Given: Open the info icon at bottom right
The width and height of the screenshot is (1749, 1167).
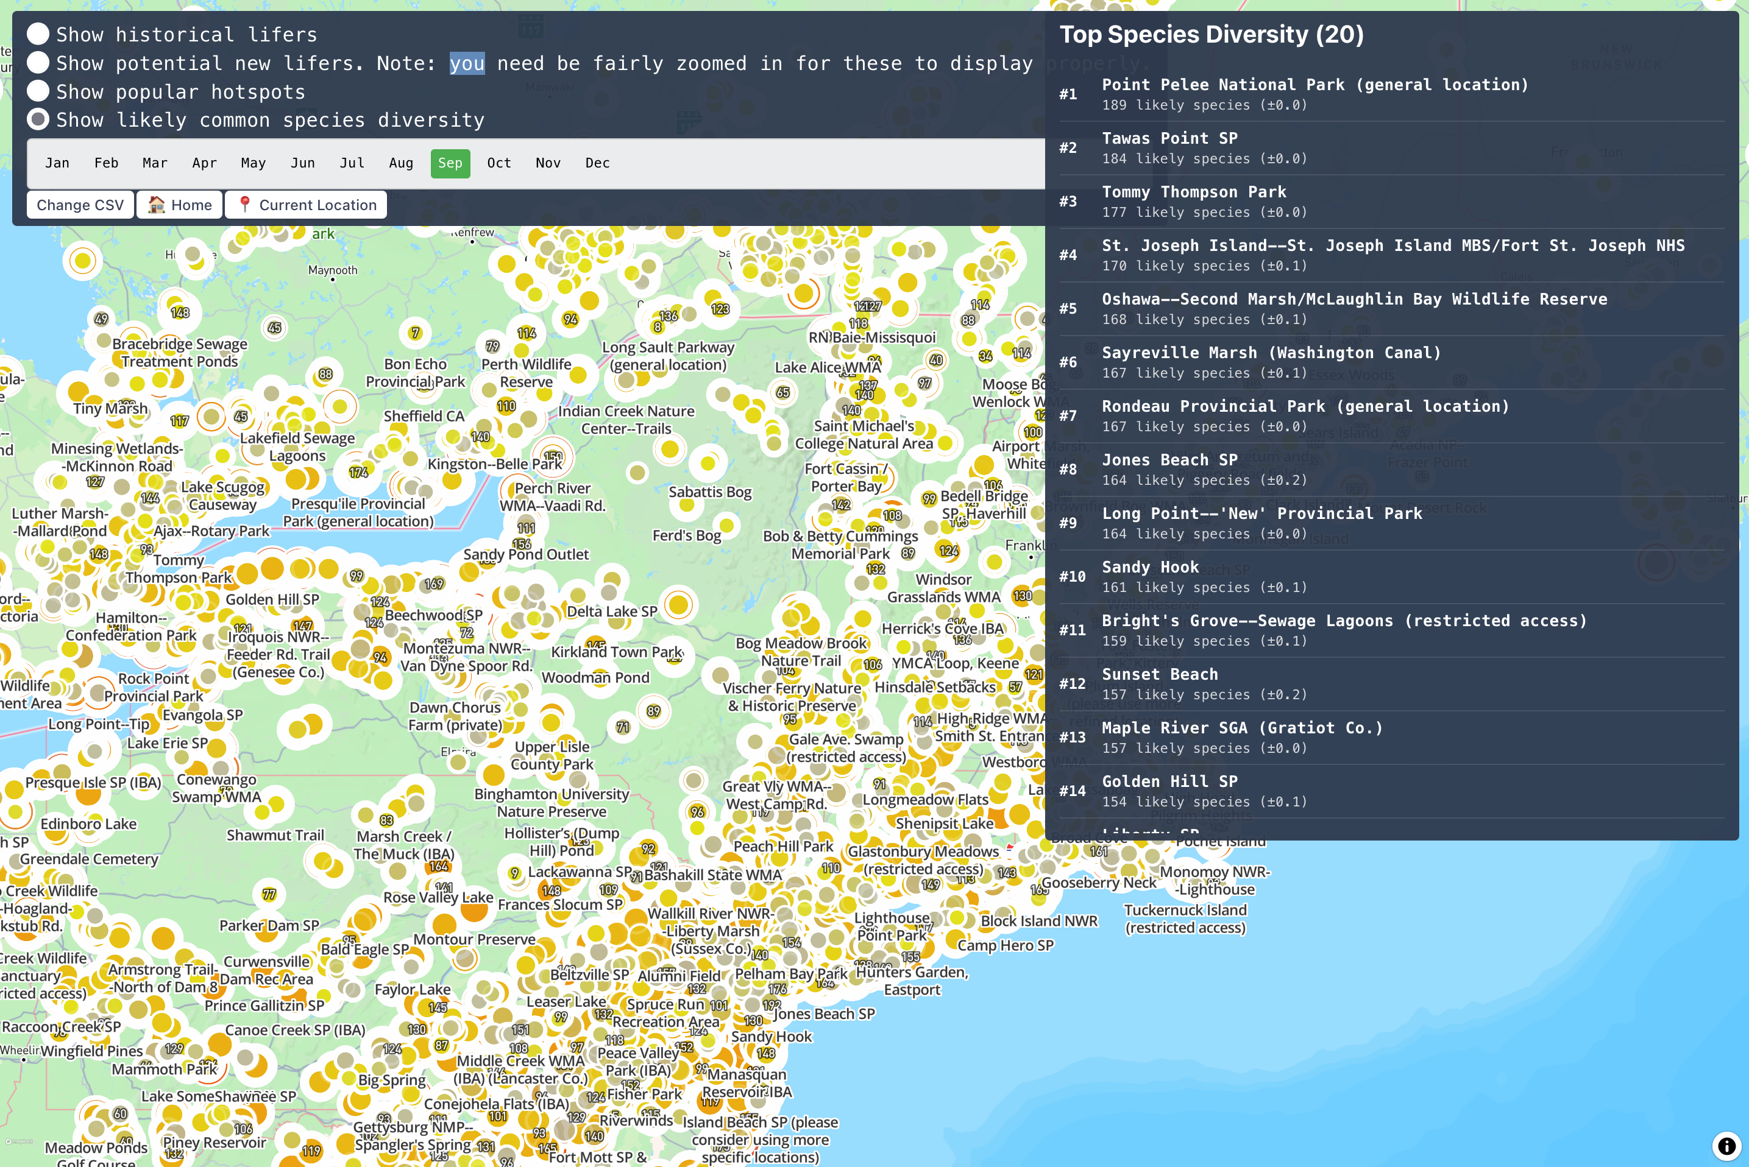Looking at the screenshot, I should pos(1728,1146).
